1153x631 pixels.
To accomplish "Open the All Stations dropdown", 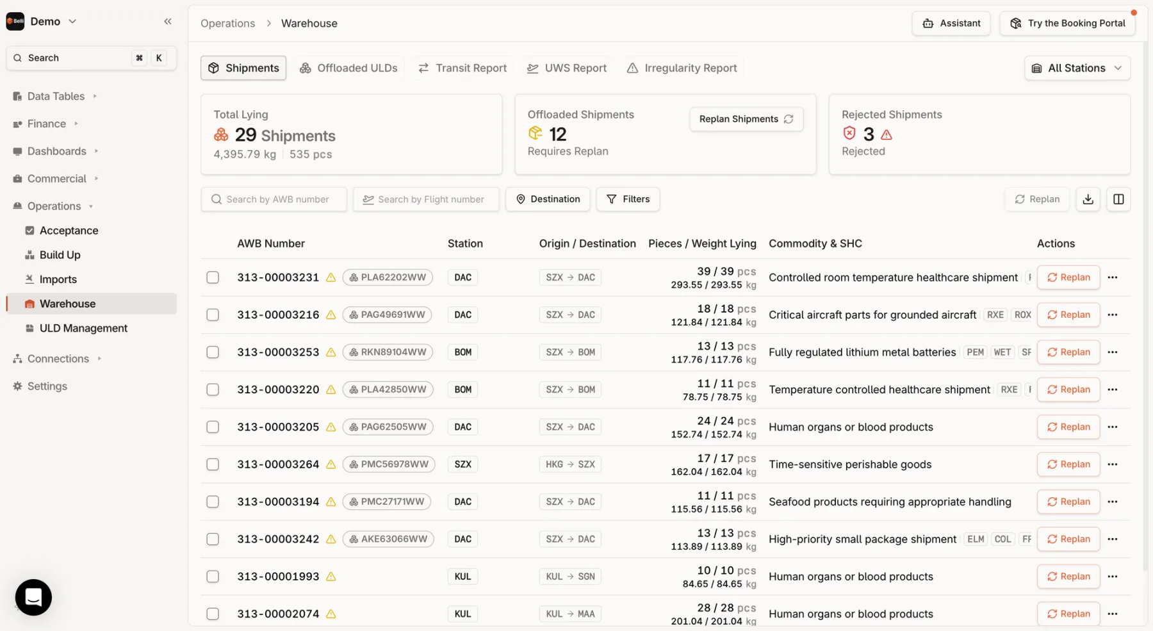I will 1077,68.
